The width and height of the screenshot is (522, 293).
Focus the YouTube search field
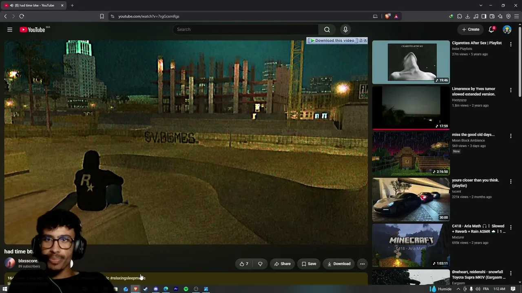[x=246, y=29]
